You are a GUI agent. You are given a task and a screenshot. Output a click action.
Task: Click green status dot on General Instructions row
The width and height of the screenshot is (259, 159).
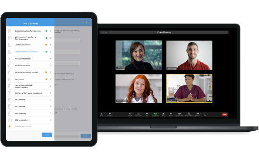(46, 31)
